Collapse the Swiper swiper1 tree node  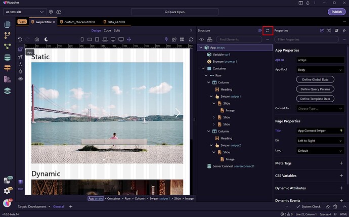[x=211, y=97]
